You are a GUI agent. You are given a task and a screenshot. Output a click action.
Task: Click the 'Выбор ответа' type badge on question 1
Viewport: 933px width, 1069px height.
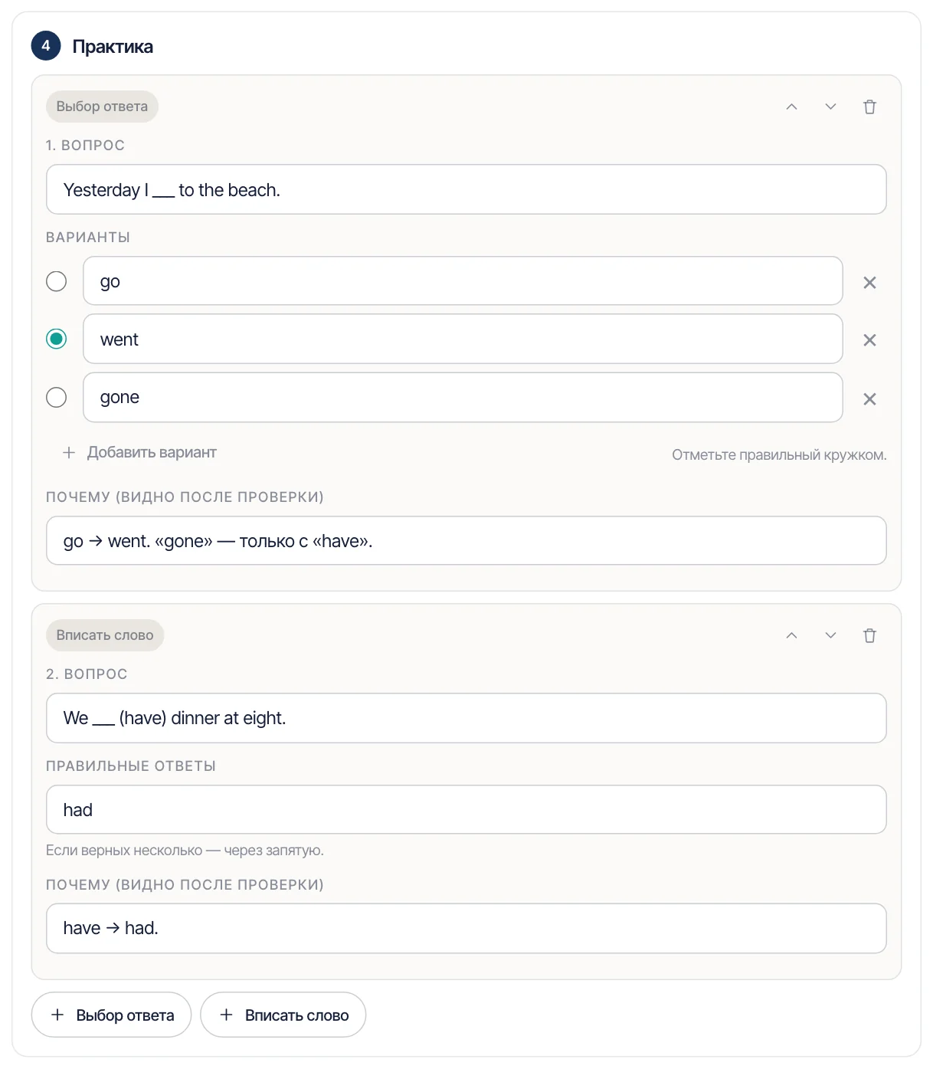pyautogui.click(x=102, y=107)
